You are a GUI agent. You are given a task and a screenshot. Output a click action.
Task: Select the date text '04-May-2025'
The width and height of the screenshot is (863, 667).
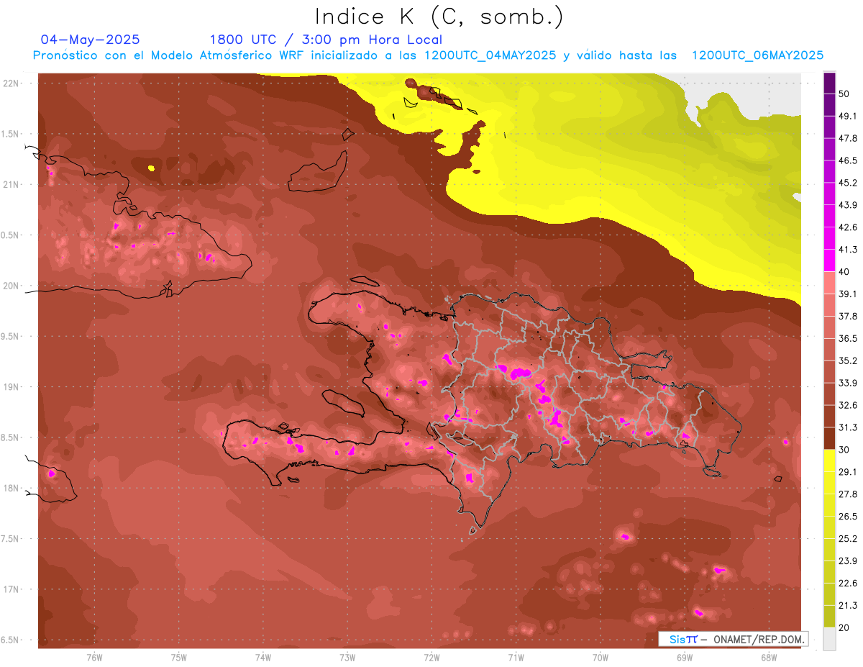tap(91, 40)
